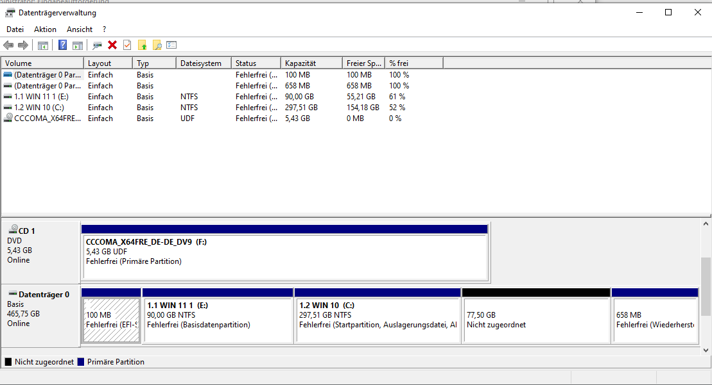Click the yellow folder with green arrow icon
The width and height of the screenshot is (712, 385).
[142, 45]
